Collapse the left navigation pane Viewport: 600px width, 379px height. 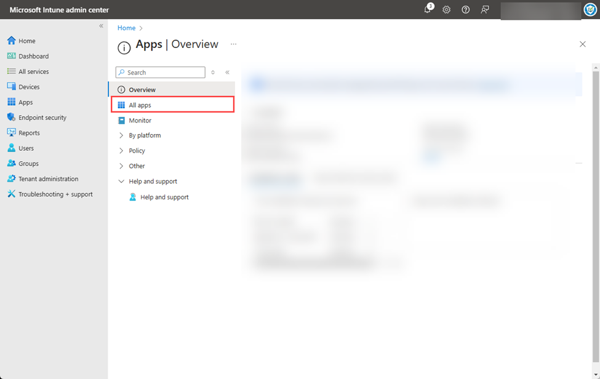[227, 72]
